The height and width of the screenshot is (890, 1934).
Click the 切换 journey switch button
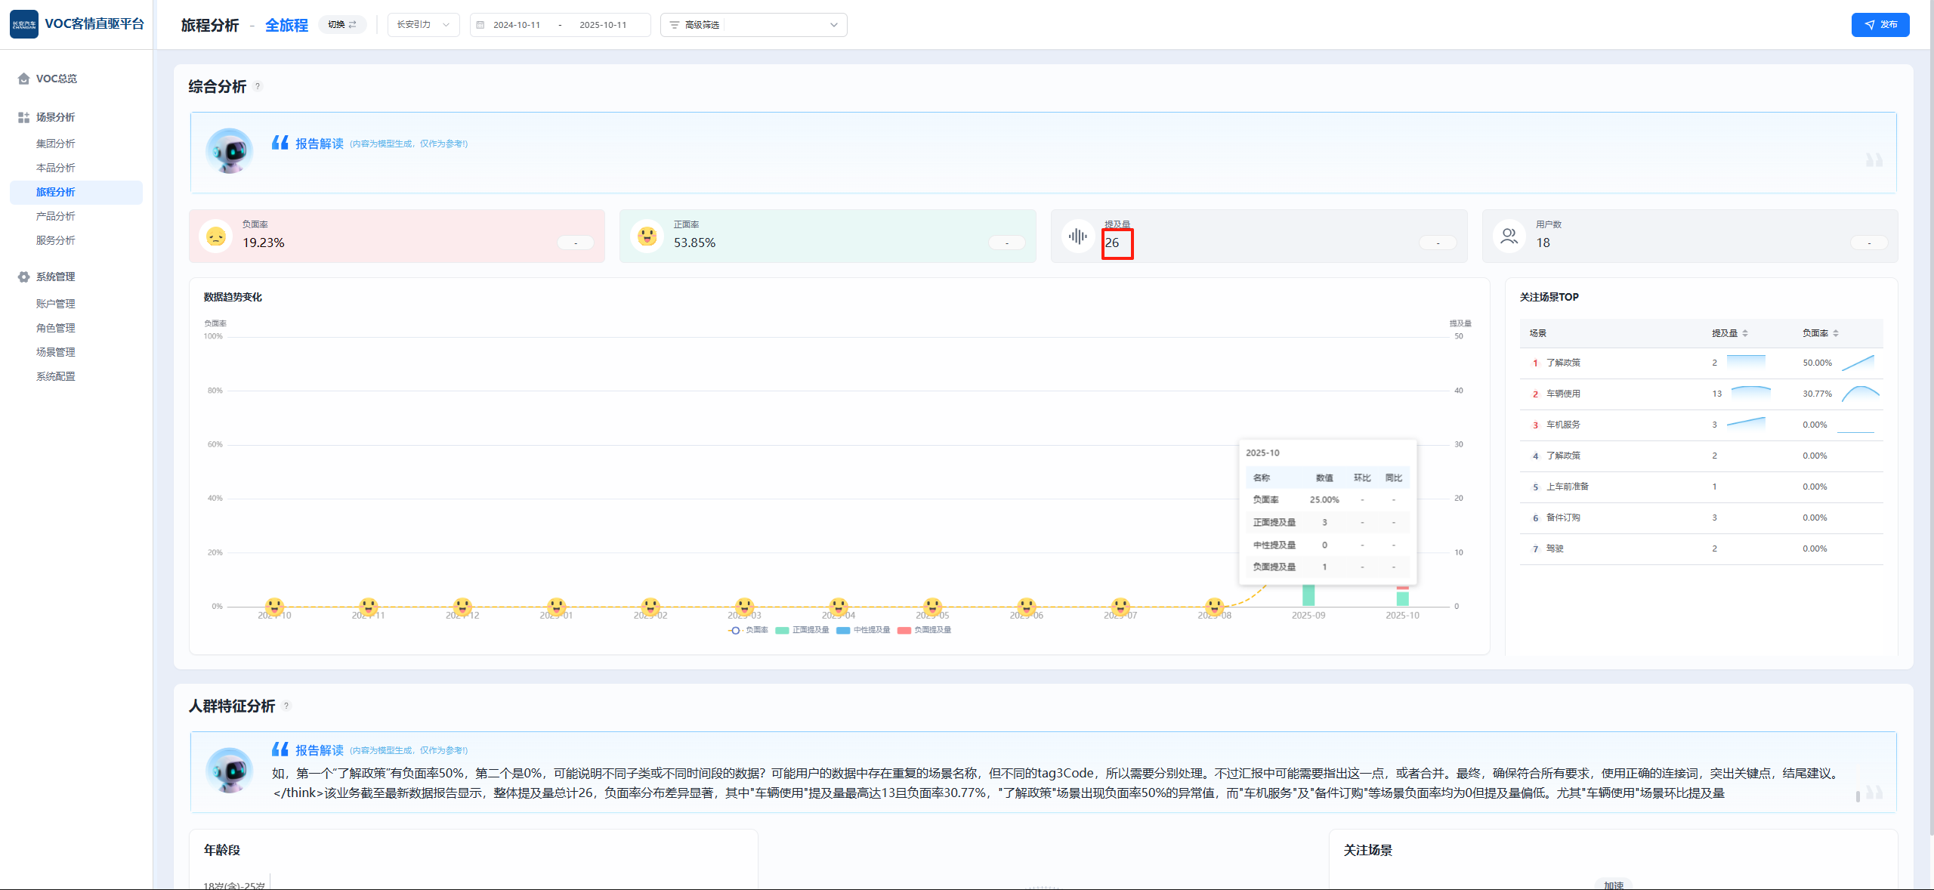click(x=342, y=25)
